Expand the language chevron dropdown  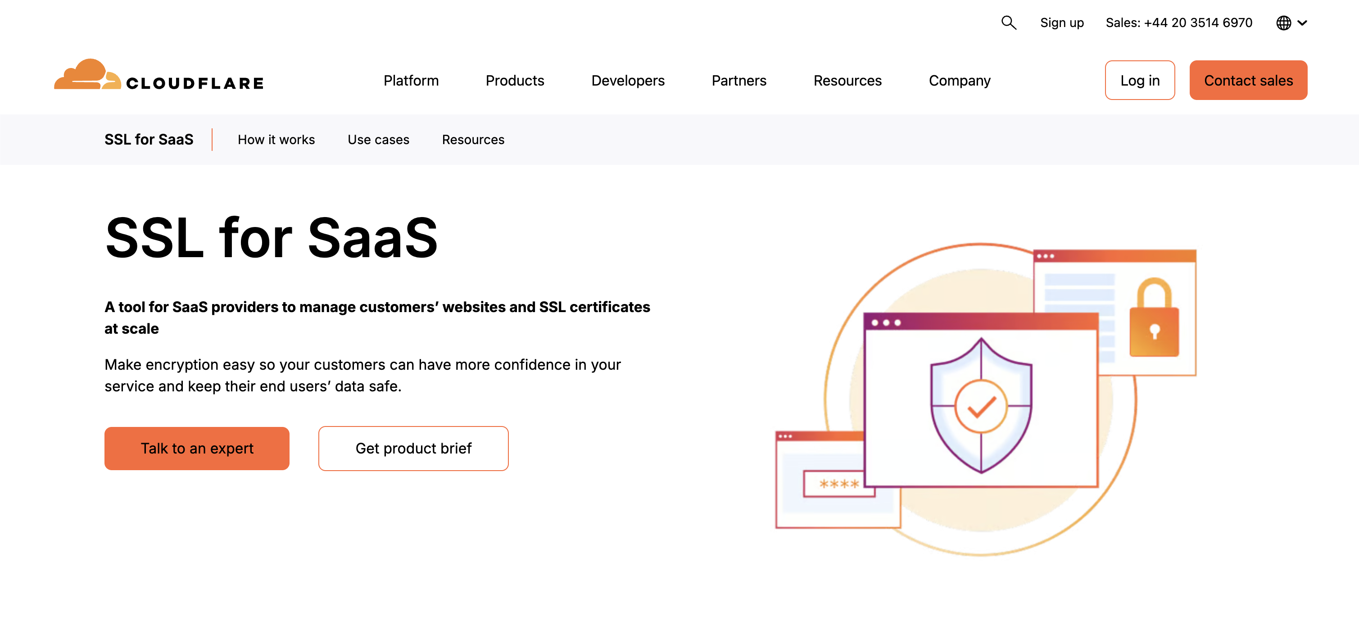(1302, 23)
